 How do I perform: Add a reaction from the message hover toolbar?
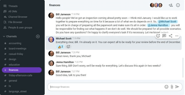click(158, 36)
